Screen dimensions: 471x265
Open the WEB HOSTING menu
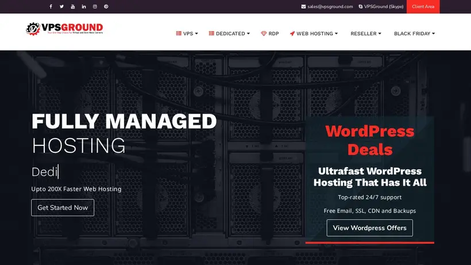314,33
